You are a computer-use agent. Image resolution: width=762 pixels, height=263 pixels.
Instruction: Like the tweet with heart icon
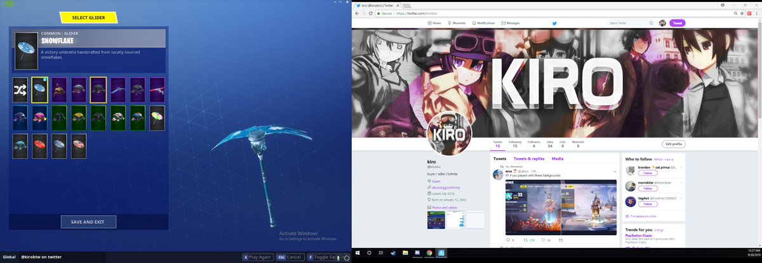pos(542,240)
